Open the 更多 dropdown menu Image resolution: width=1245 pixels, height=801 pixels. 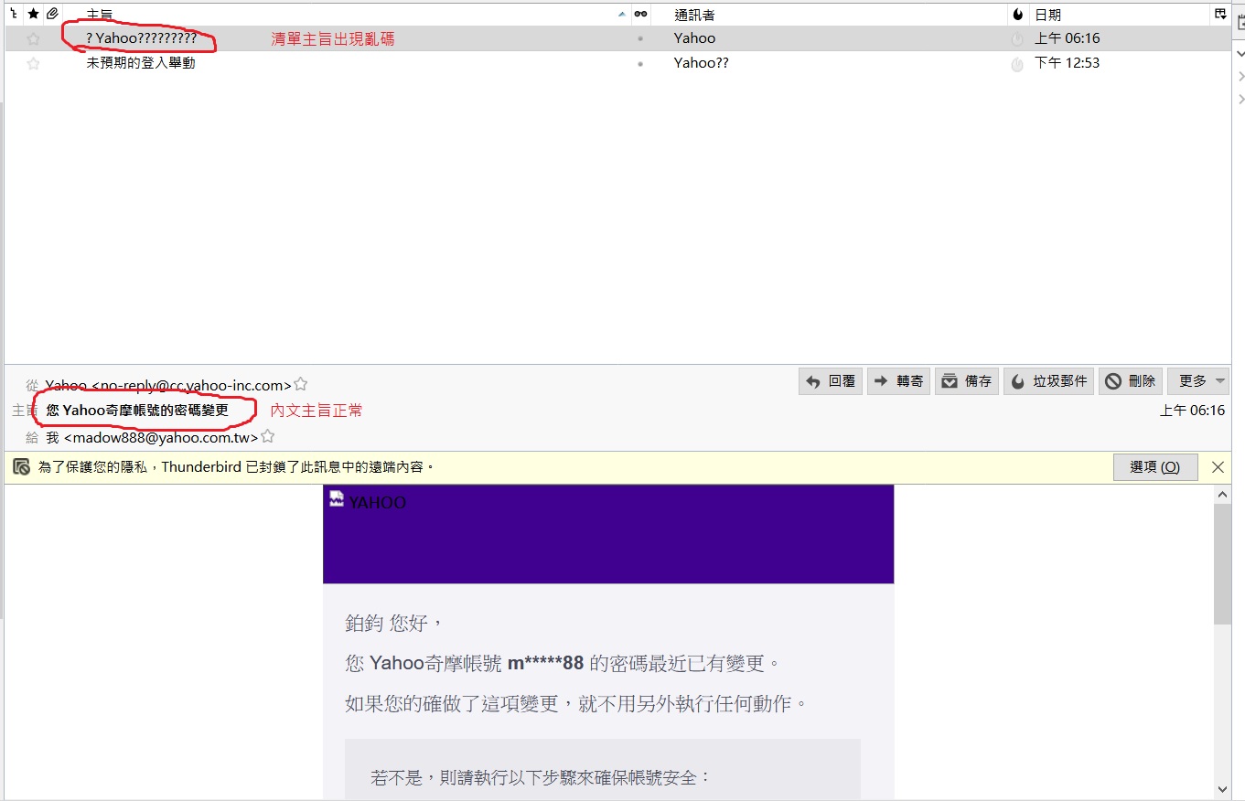click(x=1198, y=381)
